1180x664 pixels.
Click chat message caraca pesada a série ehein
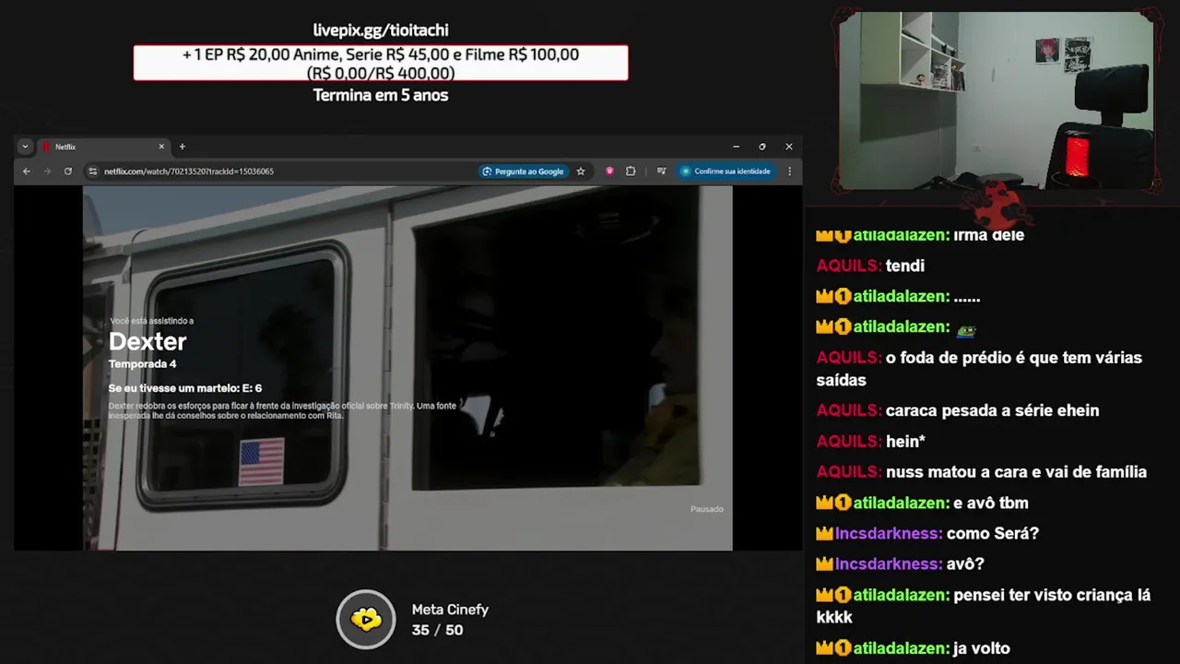(992, 410)
